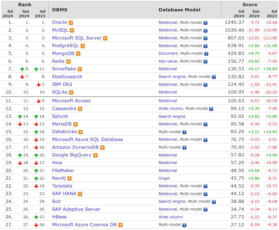This screenshot has height=230, width=279.
Task: Click the score change -113.95
Action: (x=270, y=38)
